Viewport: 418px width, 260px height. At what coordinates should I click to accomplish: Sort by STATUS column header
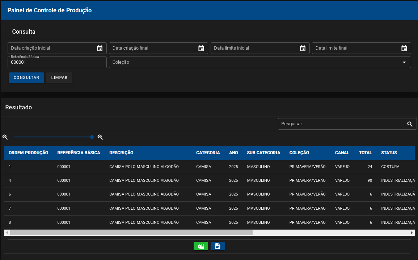point(389,153)
